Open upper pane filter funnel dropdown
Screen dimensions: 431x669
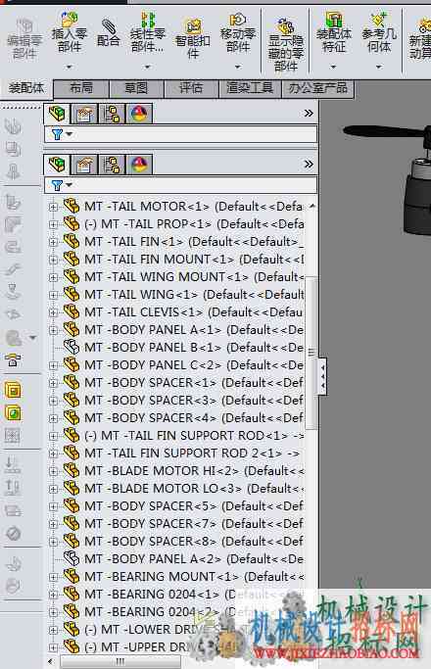pos(61,134)
